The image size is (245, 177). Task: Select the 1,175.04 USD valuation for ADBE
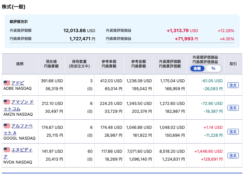tap(173, 81)
